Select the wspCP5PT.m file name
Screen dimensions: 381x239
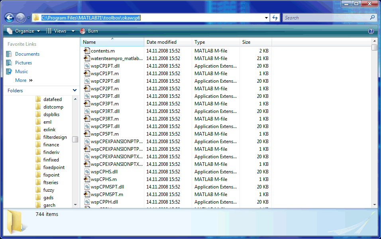click(105, 134)
